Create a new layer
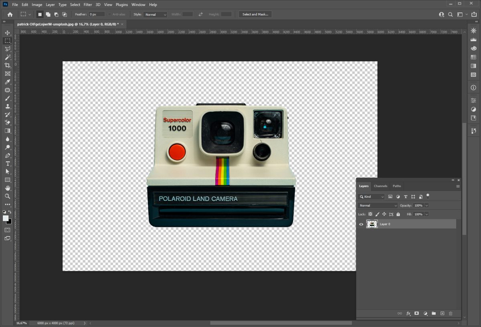 tap(443, 313)
